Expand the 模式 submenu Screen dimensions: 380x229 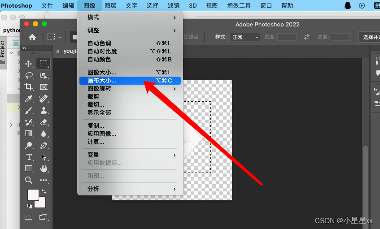pyautogui.click(x=130, y=17)
